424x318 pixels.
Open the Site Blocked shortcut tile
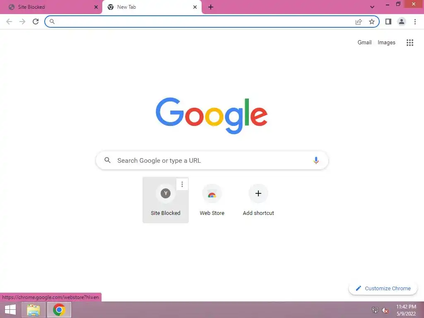(x=166, y=200)
